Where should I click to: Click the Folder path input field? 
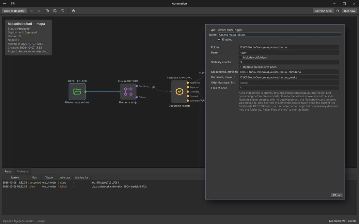[x=289, y=47]
